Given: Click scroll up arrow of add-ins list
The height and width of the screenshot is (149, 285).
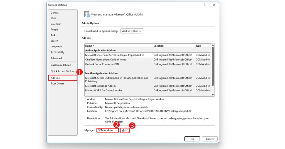Looking at the screenshot, I should (213, 45).
